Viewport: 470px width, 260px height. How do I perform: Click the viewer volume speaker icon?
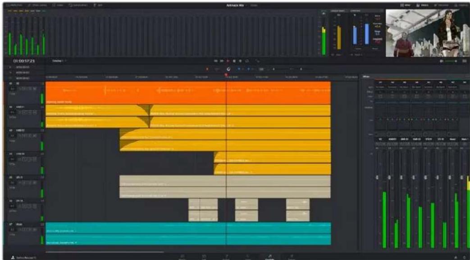[x=441, y=61]
